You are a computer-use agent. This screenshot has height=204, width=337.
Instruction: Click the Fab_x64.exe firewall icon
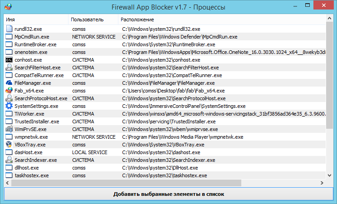tap(9, 91)
